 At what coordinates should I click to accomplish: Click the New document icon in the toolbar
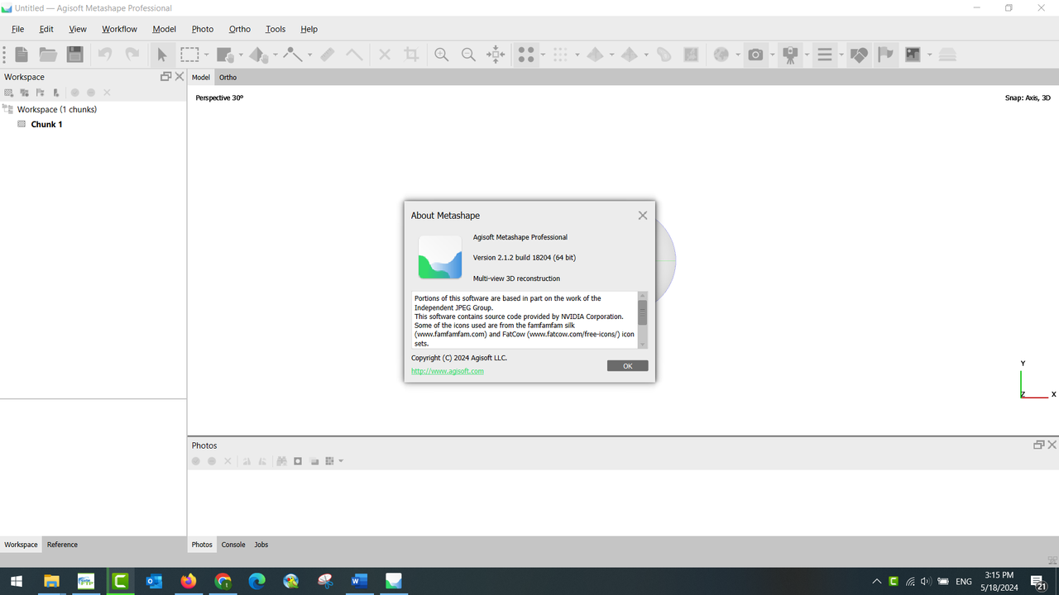click(x=22, y=55)
